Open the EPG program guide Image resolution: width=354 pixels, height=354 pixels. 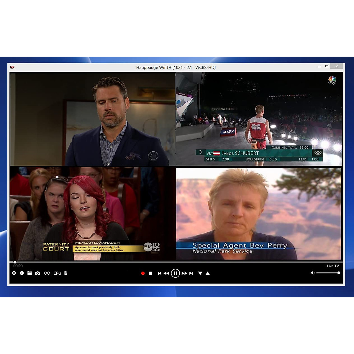pos(57,273)
